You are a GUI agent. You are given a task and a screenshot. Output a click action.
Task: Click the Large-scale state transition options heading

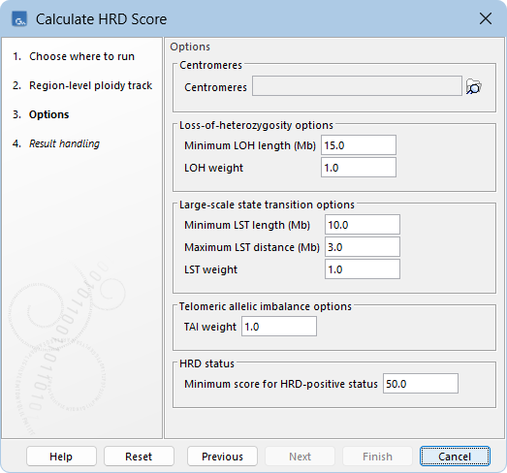(267, 205)
